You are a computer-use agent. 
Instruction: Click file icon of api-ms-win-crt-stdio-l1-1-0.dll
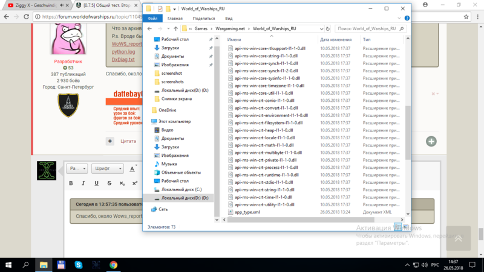coord(231,182)
